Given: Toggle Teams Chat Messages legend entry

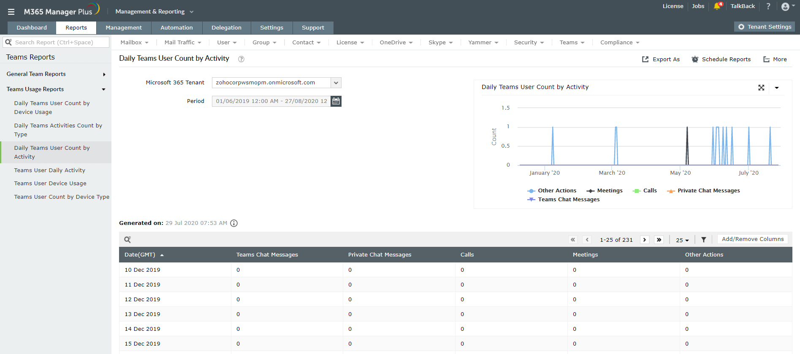Looking at the screenshot, I should (x=568, y=200).
